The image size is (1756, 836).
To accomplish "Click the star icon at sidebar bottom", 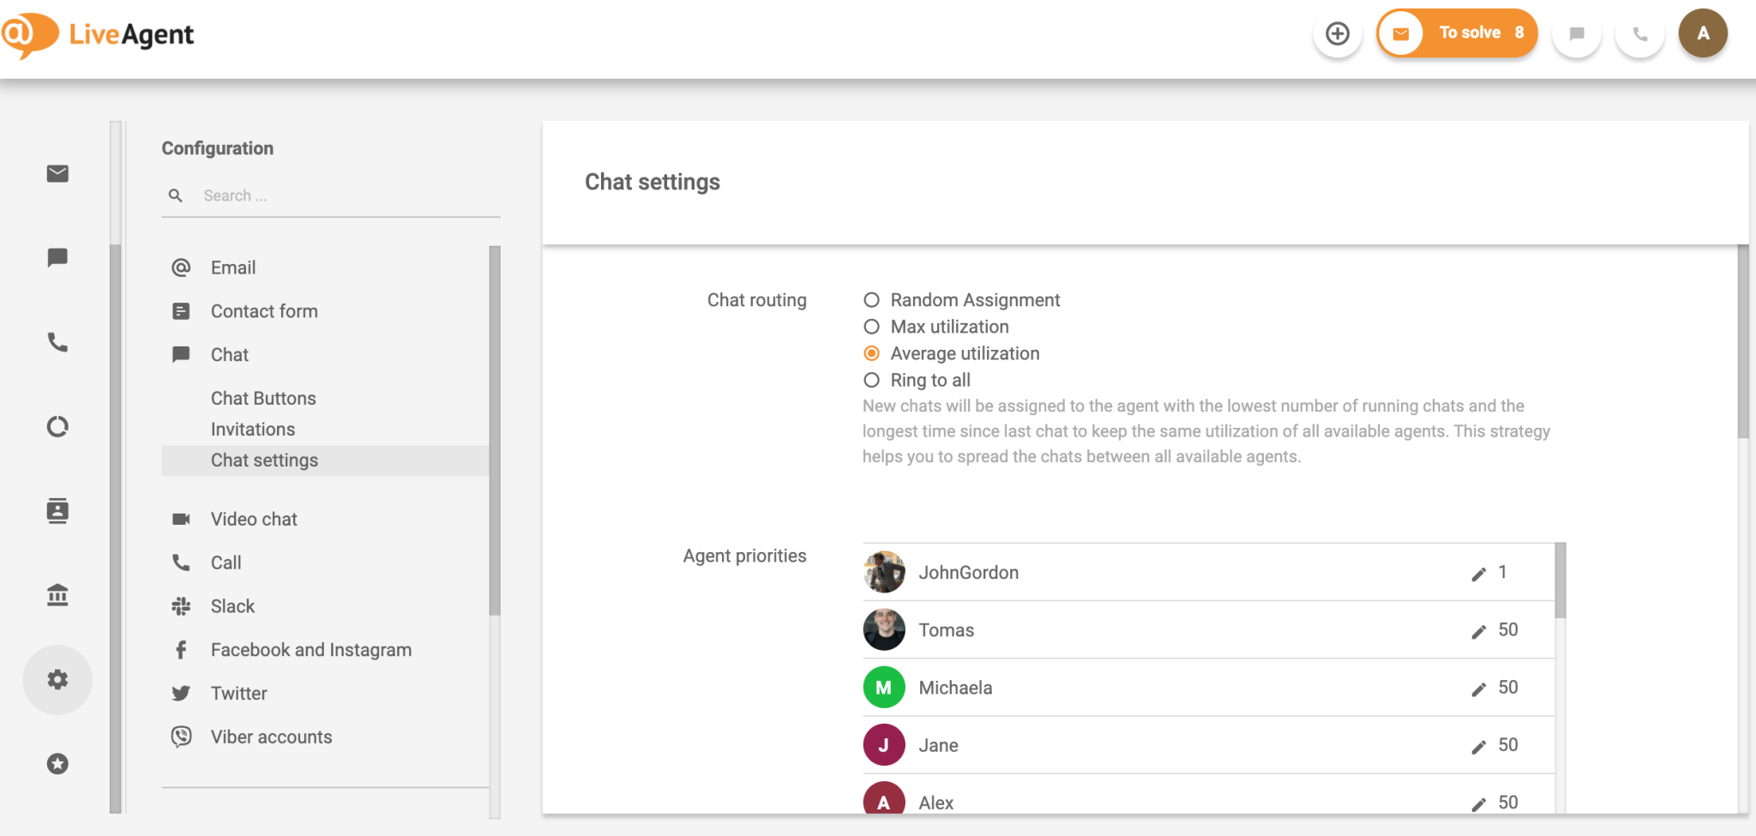I will point(57,763).
